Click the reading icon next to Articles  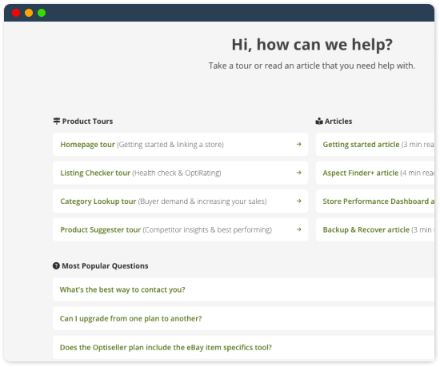click(x=319, y=121)
